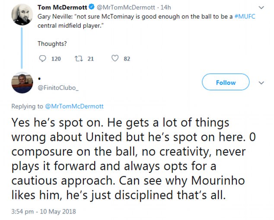Open the #MUFC hashtag

coord(248,17)
